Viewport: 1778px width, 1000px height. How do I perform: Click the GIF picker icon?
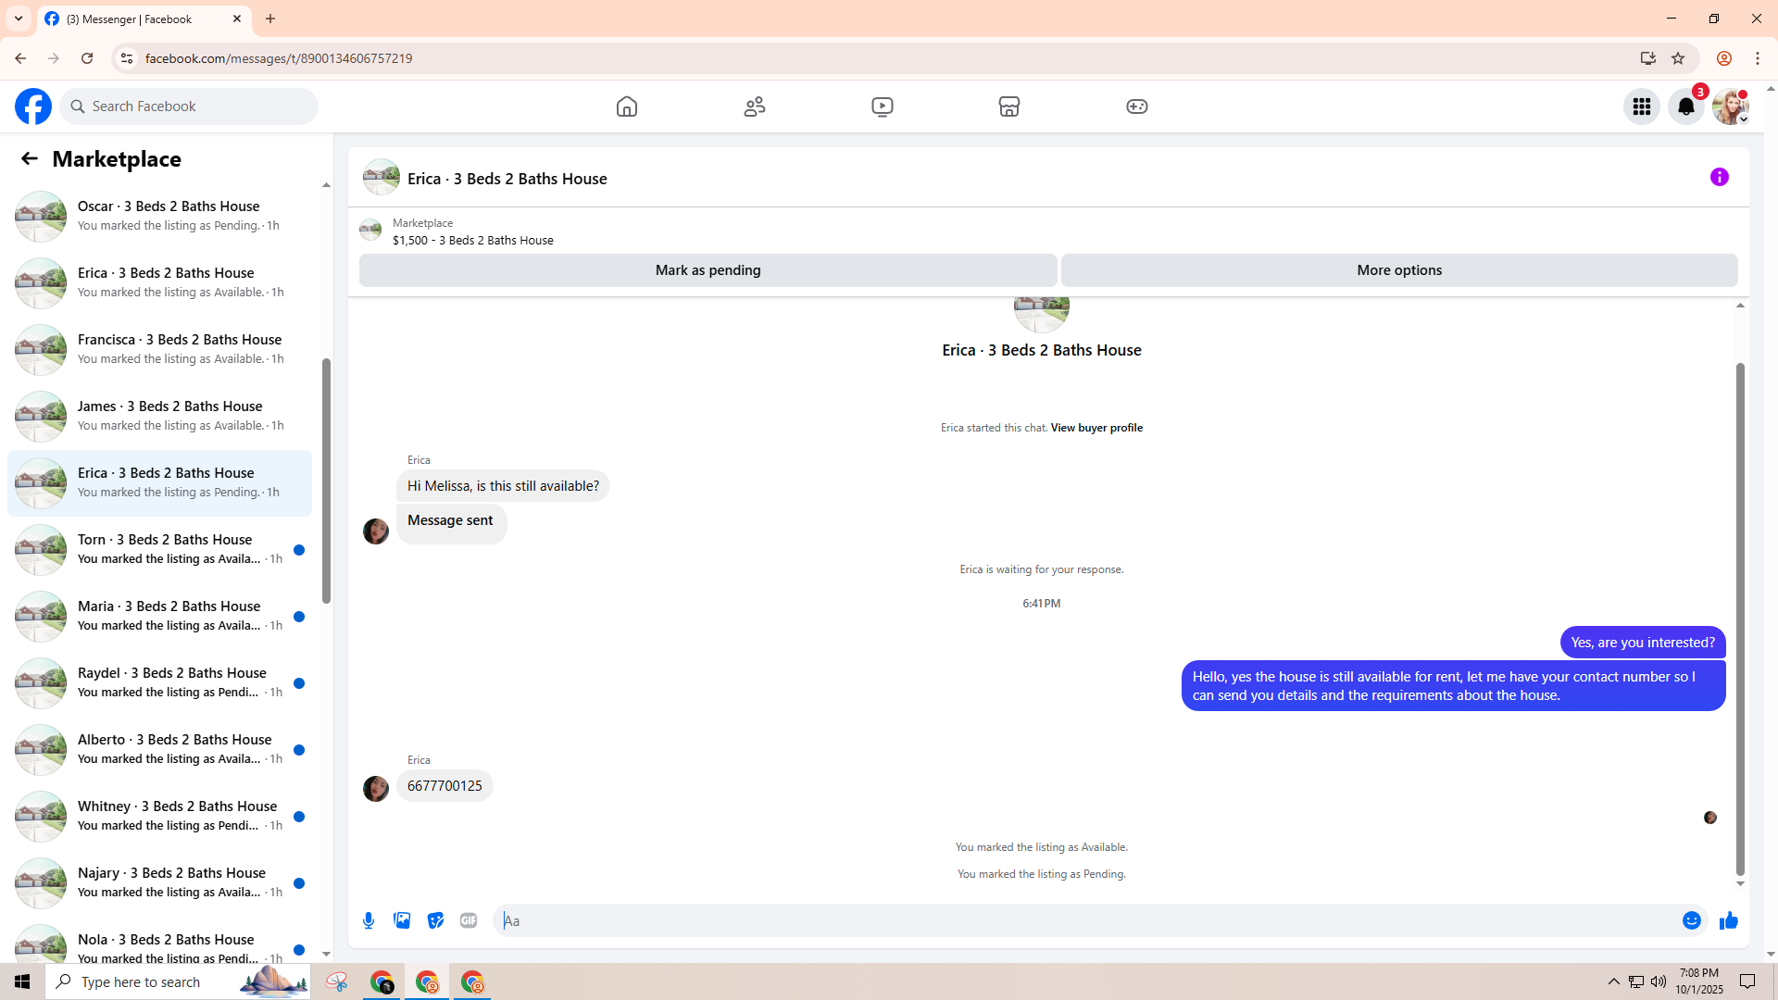469,920
